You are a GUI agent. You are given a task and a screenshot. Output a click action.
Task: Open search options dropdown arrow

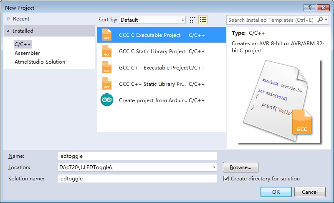click(x=326, y=20)
